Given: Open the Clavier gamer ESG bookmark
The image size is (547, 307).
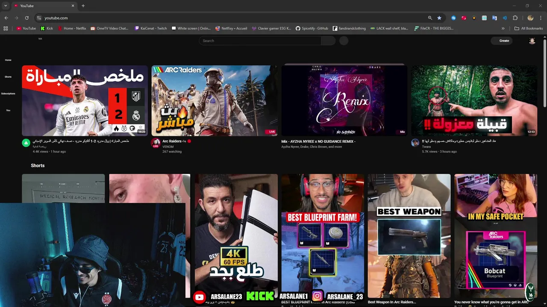Looking at the screenshot, I should click(272, 29).
